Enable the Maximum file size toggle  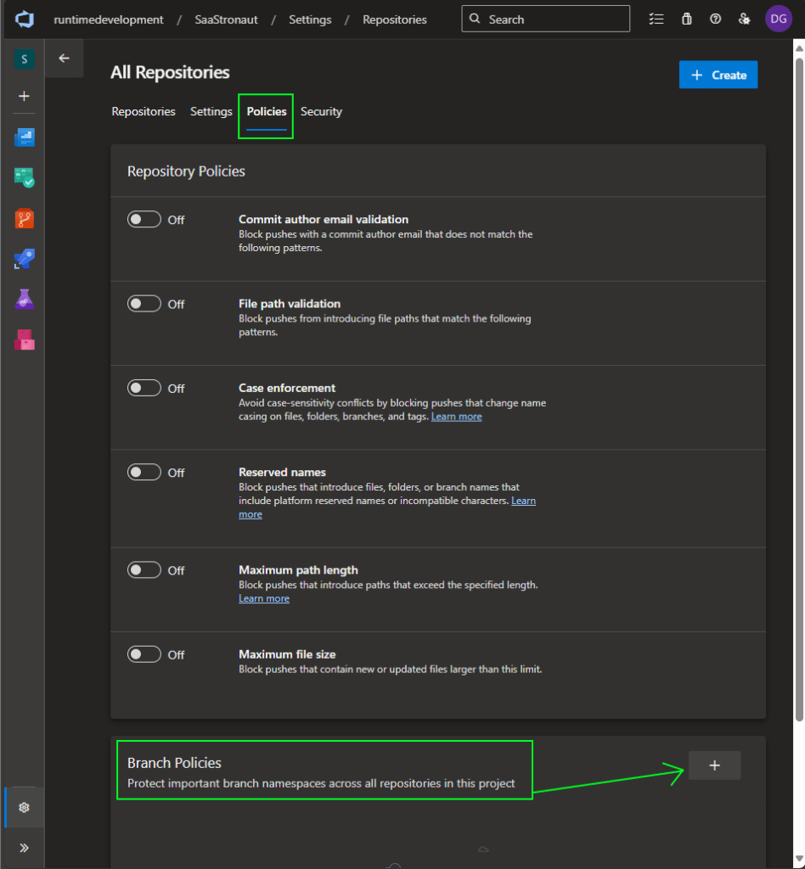[144, 654]
